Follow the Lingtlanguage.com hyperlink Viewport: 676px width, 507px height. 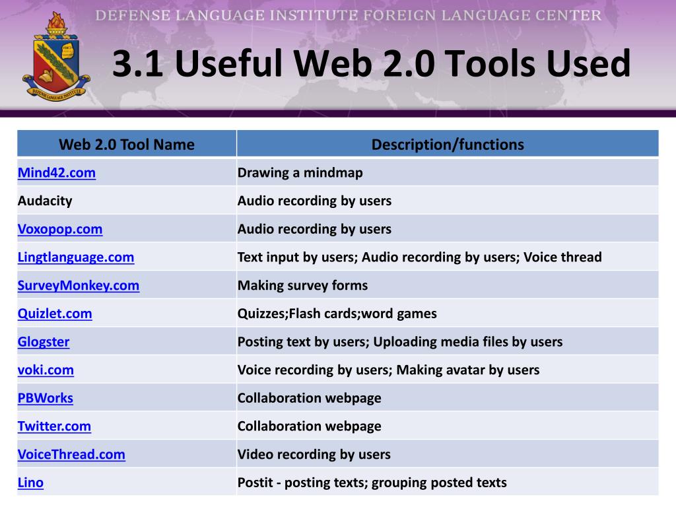pos(76,257)
